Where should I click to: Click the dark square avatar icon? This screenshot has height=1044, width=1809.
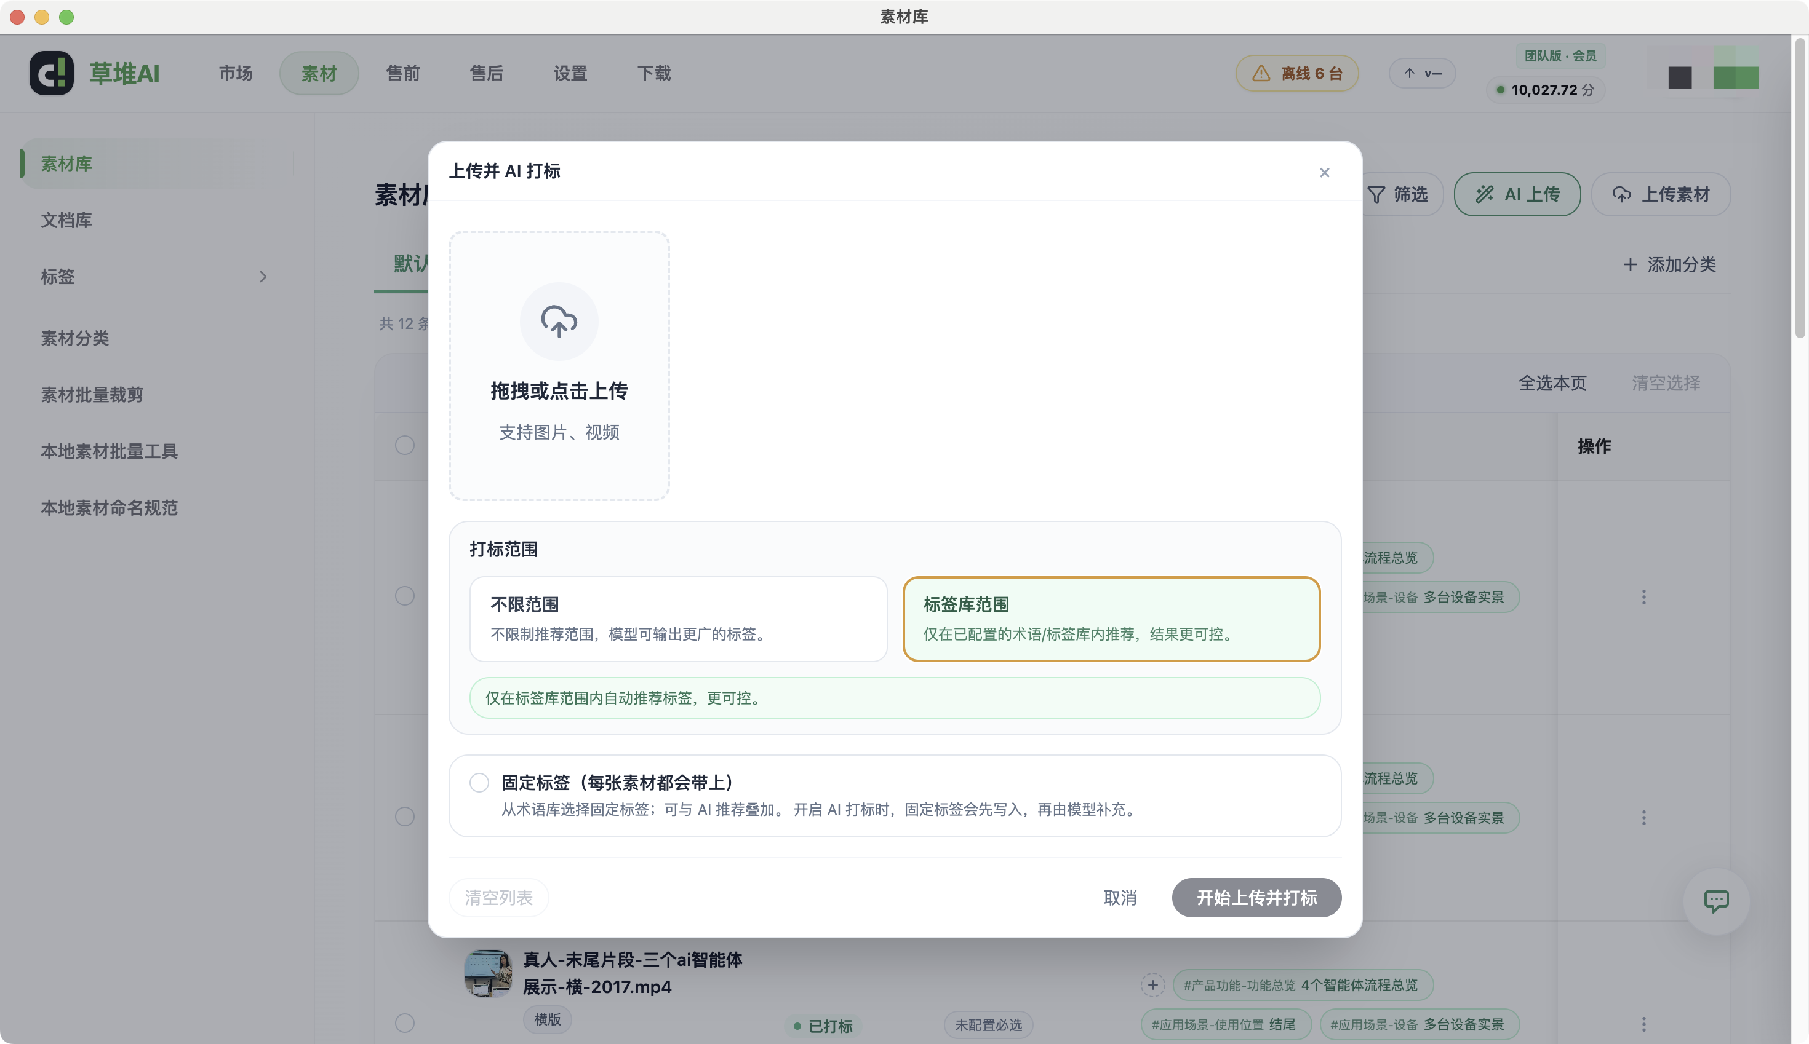click(1680, 77)
